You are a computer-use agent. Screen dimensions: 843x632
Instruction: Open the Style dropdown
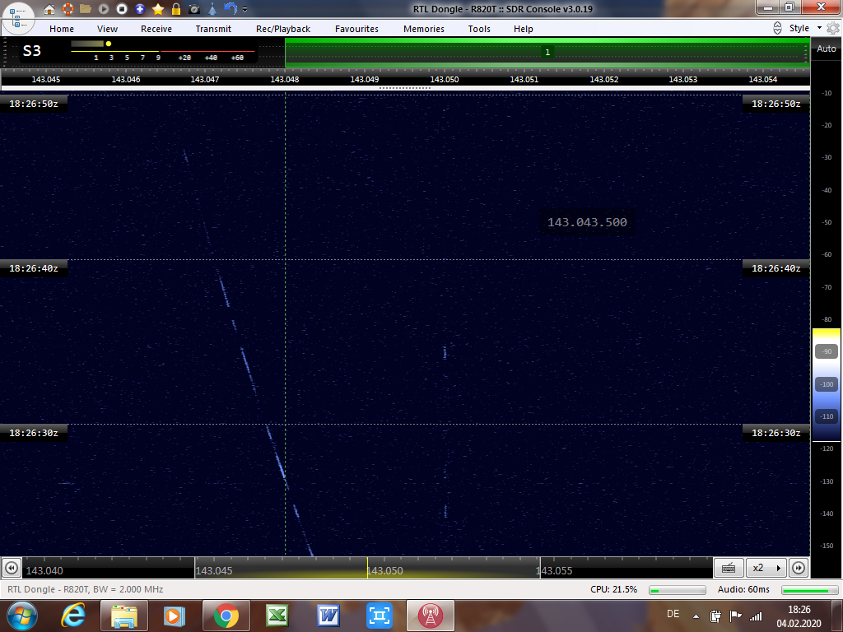click(805, 28)
